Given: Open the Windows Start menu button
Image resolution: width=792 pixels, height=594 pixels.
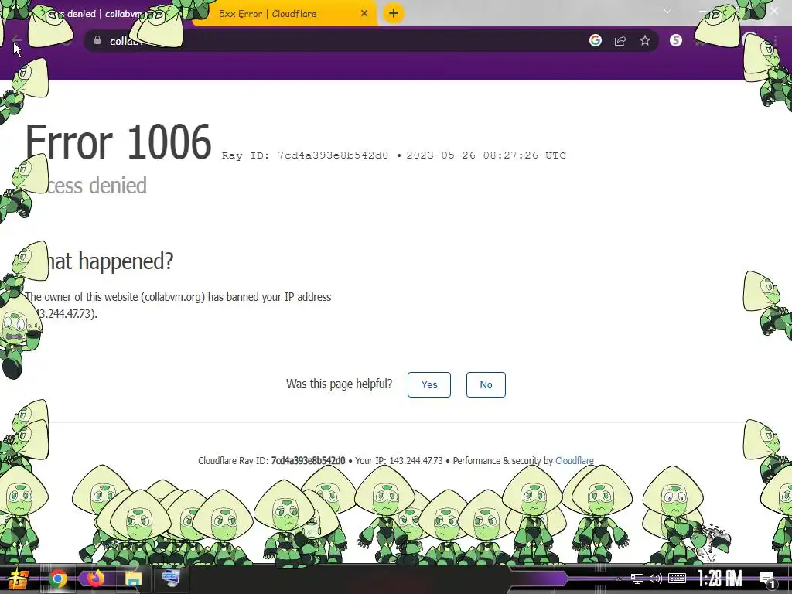Looking at the screenshot, I should (19, 579).
